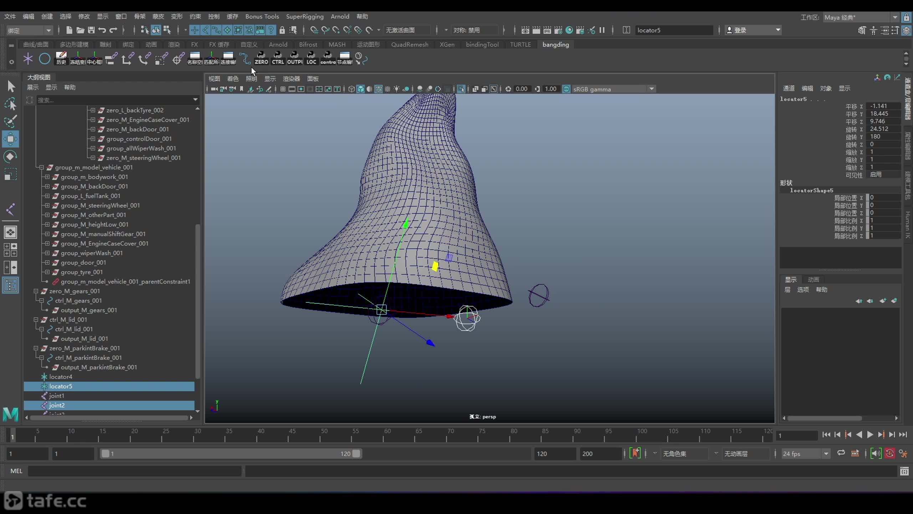Click the playback range slider bar
The width and height of the screenshot is (913, 514).
231,454
